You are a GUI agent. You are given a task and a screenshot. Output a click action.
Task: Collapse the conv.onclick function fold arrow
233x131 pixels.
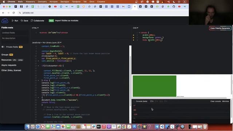pyautogui.click(x=38, y=61)
